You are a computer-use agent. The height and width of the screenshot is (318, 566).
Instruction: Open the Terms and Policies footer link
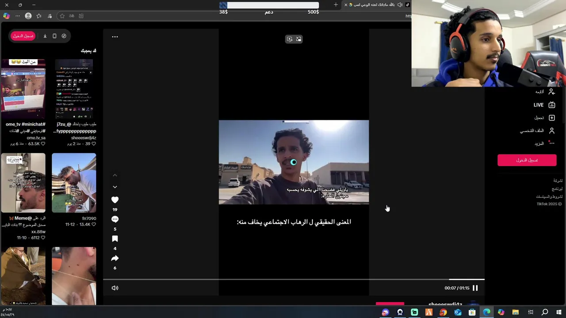point(549,197)
